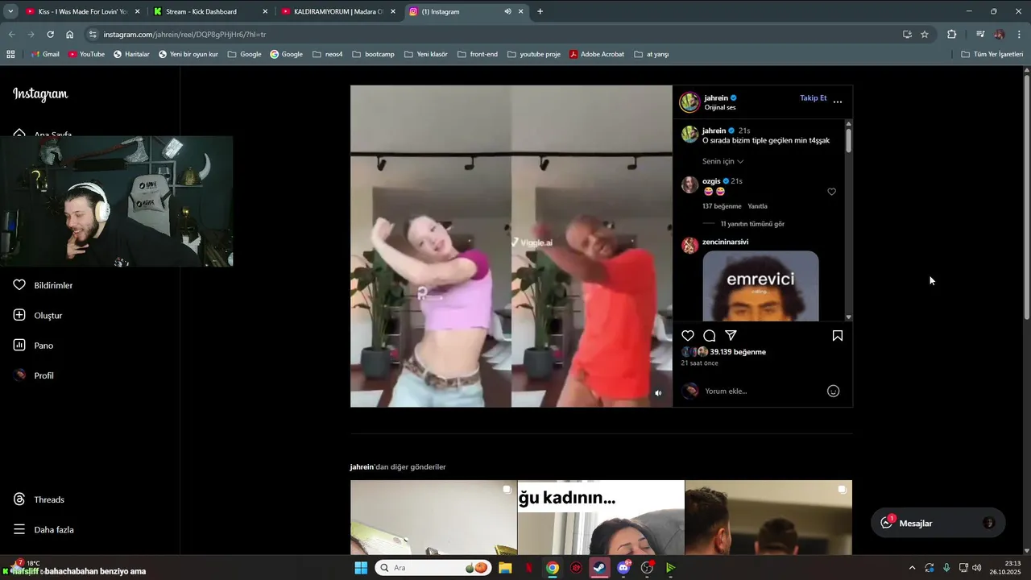Expand the Senin için comment filter
The image size is (1031, 580).
(723, 161)
